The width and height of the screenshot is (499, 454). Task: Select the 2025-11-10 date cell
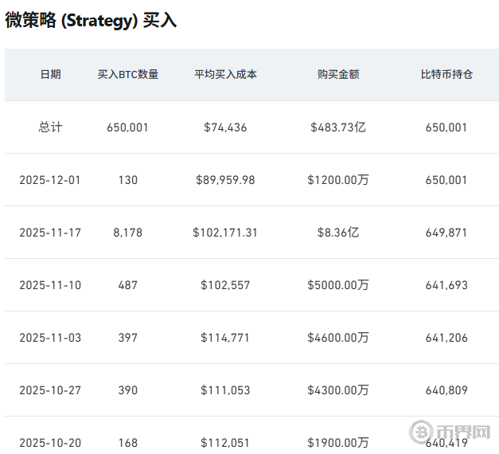pos(50,285)
